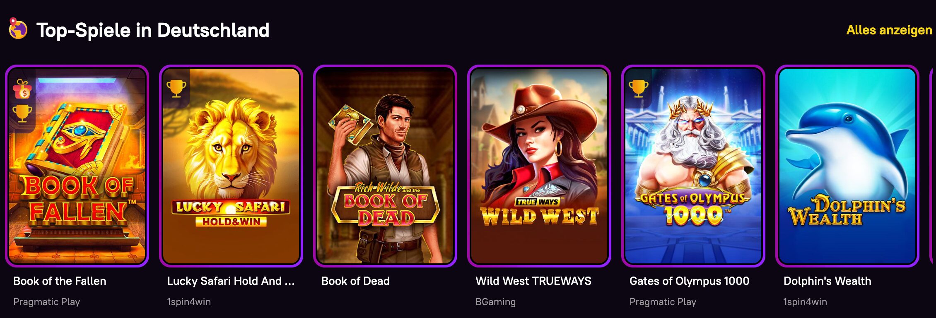Click the Dolphin's Wealth title text
The height and width of the screenshot is (318, 936).
[x=827, y=281]
